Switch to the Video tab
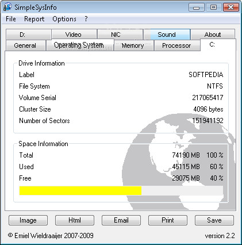Viewport: 242px width, 245px height. point(74,35)
